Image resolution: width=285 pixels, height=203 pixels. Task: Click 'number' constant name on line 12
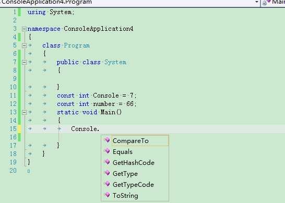pyautogui.click(x=104, y=104)
